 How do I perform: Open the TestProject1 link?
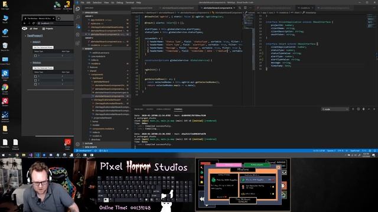[35, 35]
